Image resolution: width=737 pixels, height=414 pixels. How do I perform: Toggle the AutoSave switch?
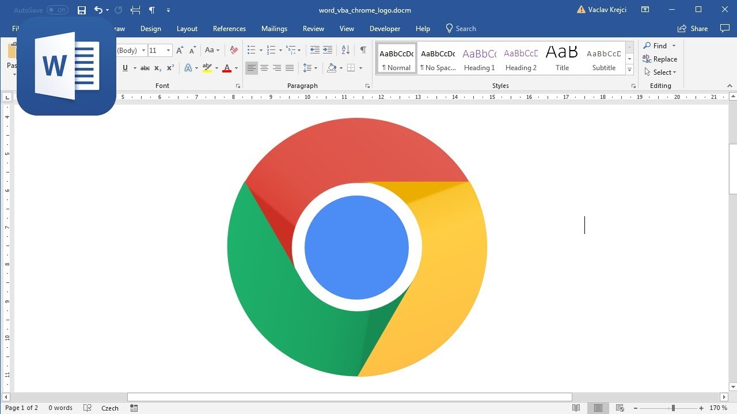click(x=58, y=10)
